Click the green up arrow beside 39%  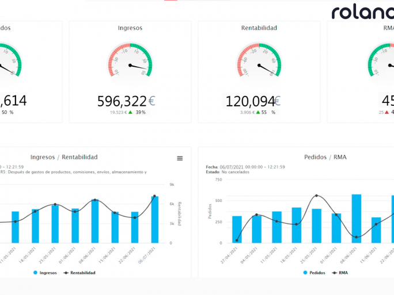coord(130,112)
